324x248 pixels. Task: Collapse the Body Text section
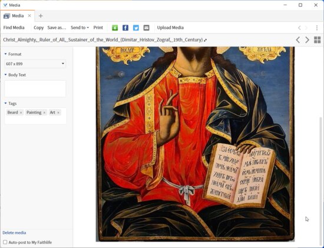point(5,75)
